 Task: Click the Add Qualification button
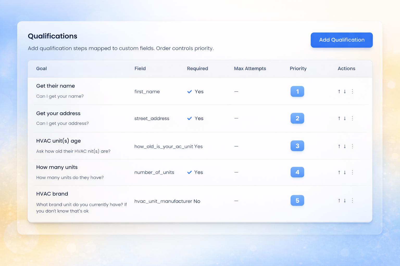click(x=341, y=40)
